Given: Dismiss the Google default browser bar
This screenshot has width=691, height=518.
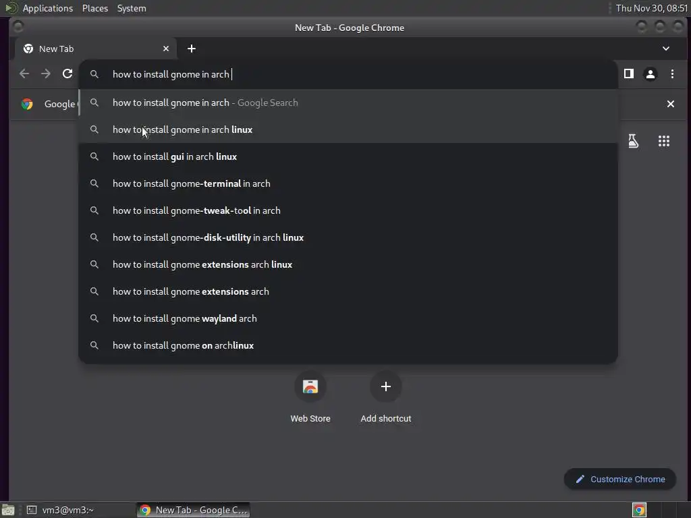Looking at the screenshot, I should coord(670,104).
